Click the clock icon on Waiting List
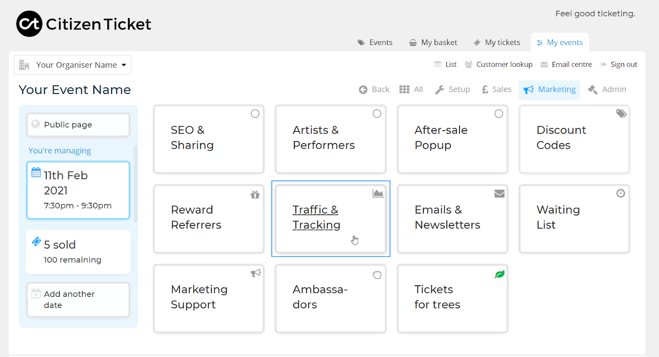This screenshot has width=659, height=357. click(620, 193)
